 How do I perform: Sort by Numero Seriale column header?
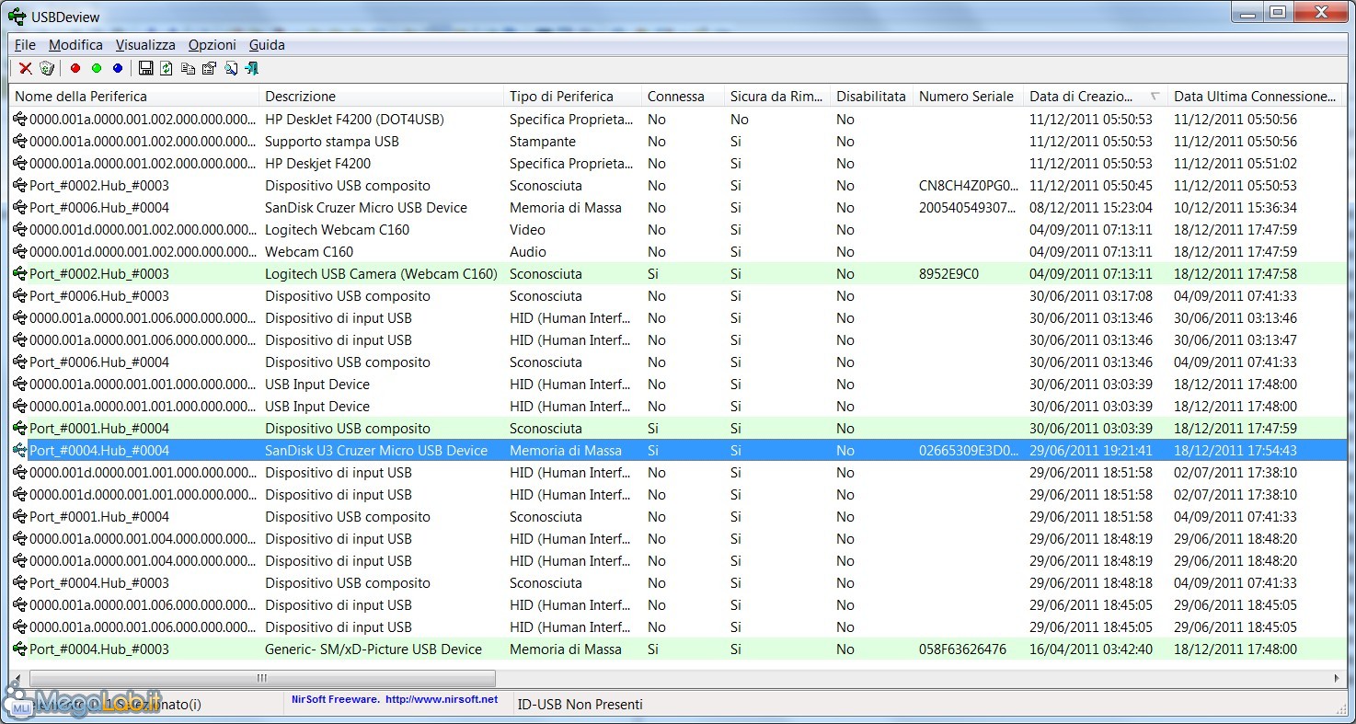point(968,96)
